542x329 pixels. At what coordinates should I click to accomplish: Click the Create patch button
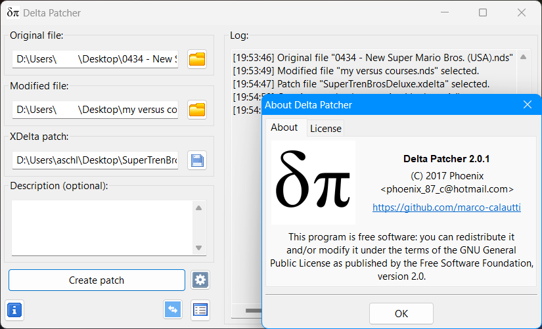97,280
